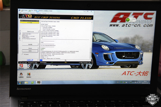Open the Windows Start button
Screen dimensions: 161x107
[20, 83]
